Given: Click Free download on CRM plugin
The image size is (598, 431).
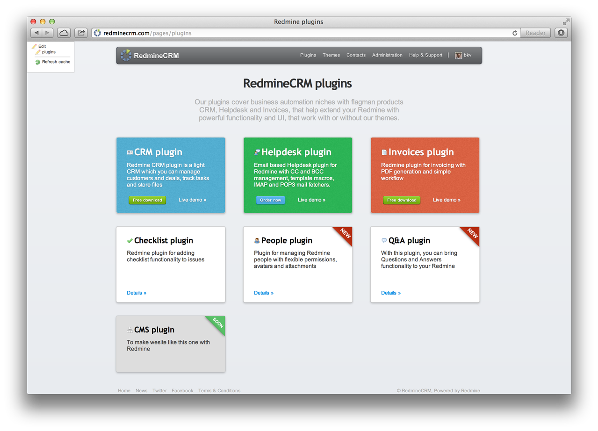Looking at the screenshot, I should [147, 200].
